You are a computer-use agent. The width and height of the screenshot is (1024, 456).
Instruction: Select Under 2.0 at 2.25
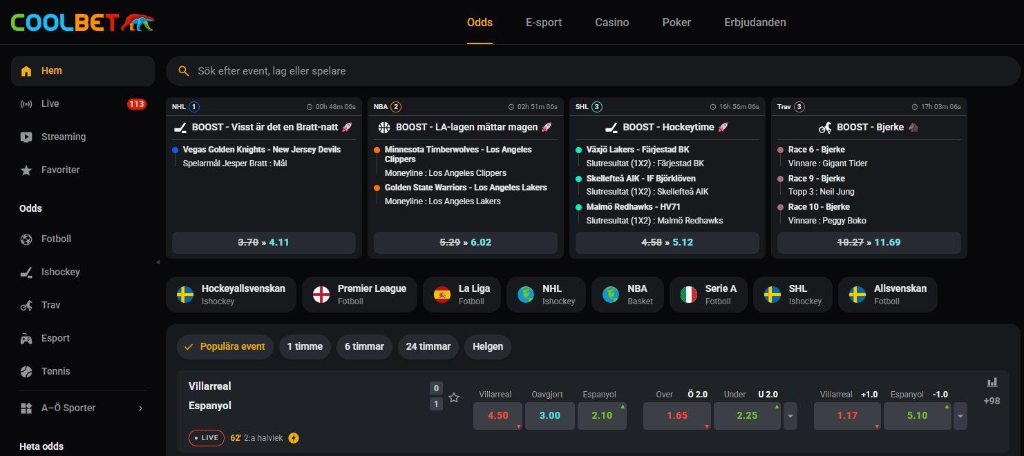click(747, 415)
